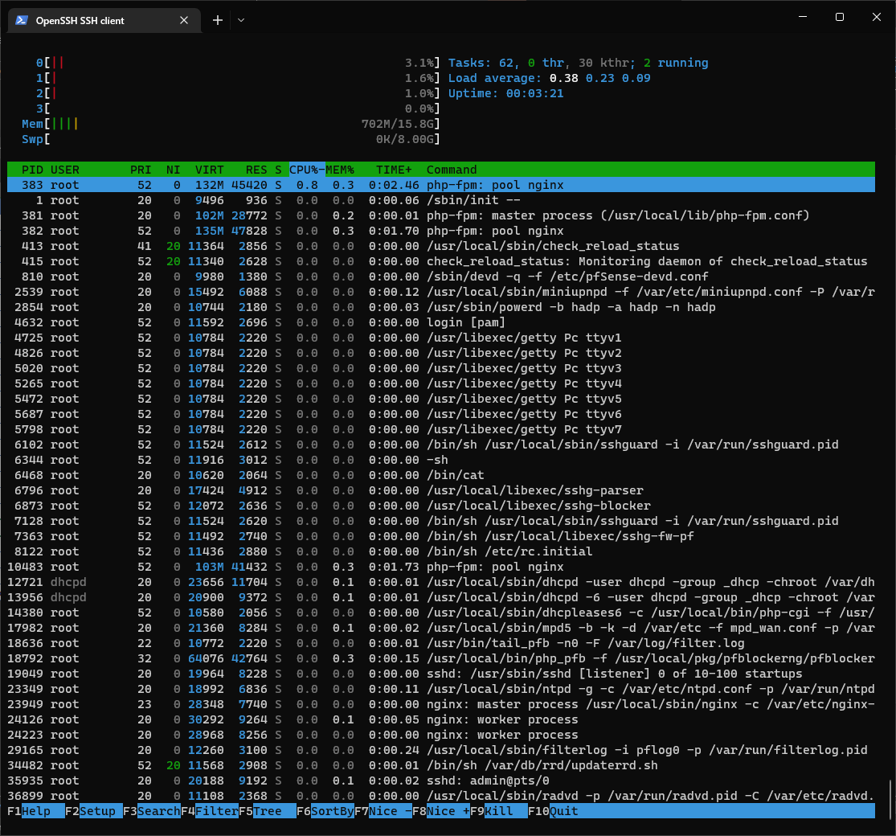
Task: Select the dhcpleases6 process row
Action: (x=440, y=613)
